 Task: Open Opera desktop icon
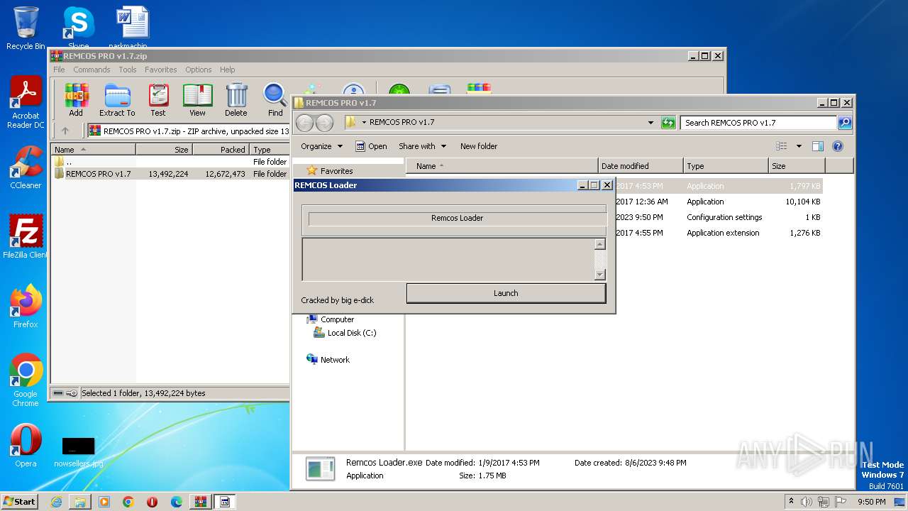(26, 446)
